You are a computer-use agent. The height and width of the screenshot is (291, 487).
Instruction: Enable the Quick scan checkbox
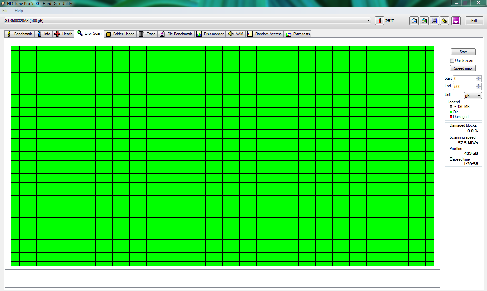pyautogui.click(x=452, y=60)
